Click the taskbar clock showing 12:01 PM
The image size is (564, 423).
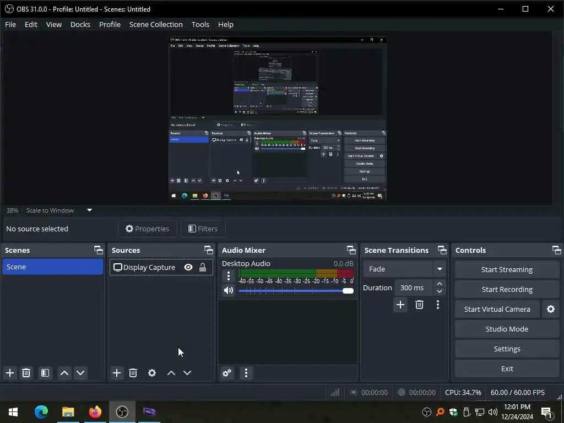click(x=517, y=412)
